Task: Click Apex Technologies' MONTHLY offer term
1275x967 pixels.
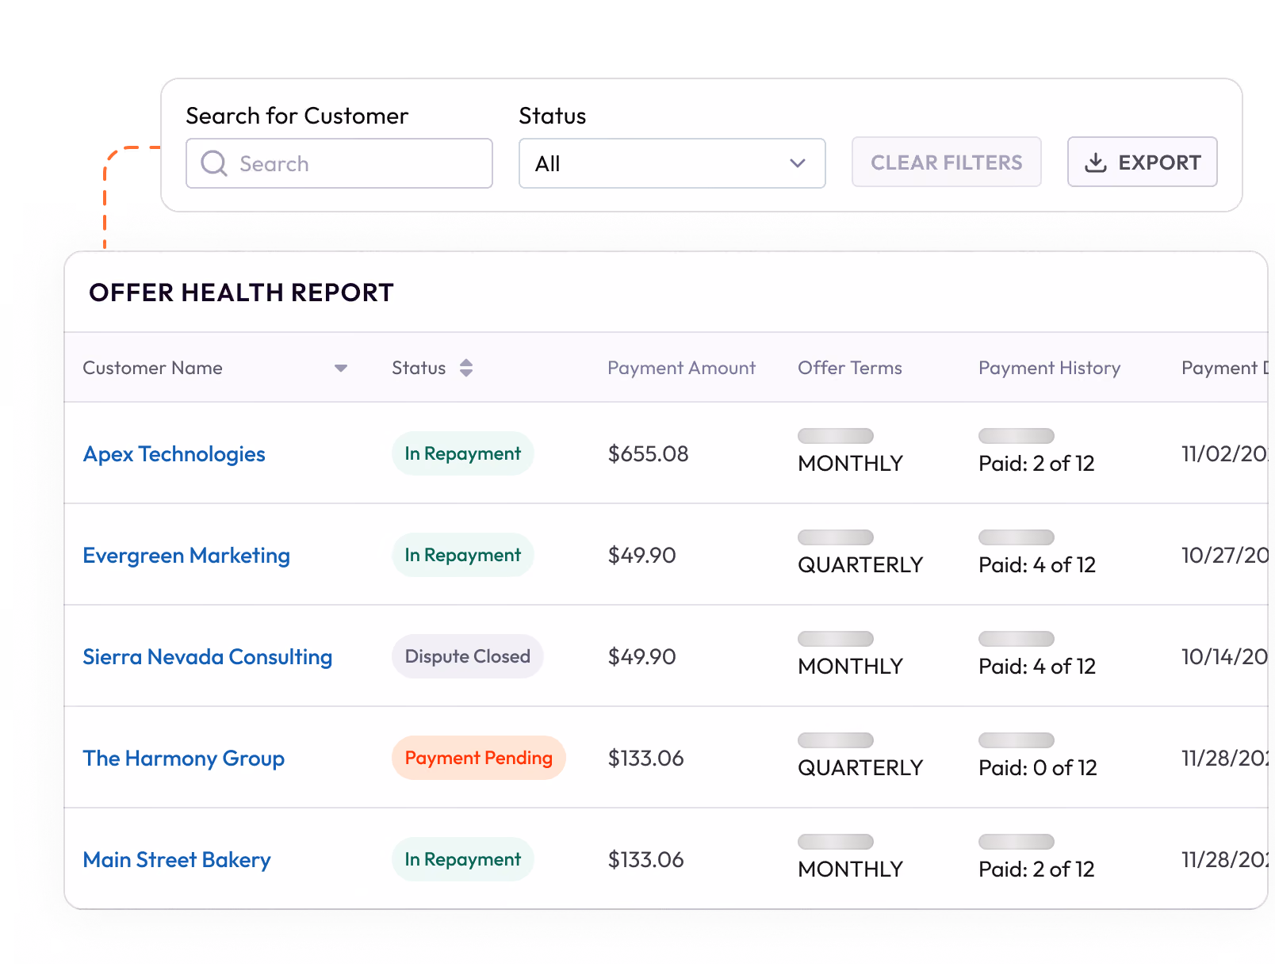Action: point(851,464)
